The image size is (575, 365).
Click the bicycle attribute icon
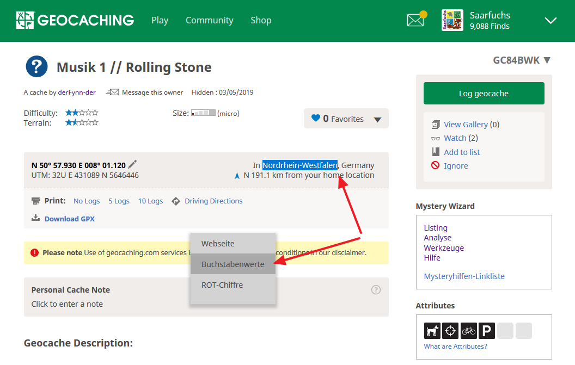point(469,331)
